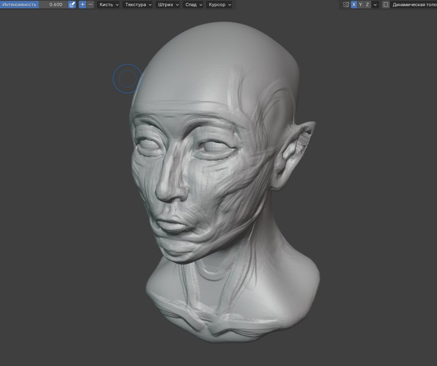
Task: Set brush direction to add (plus)
Action: (x=82, y=5)
